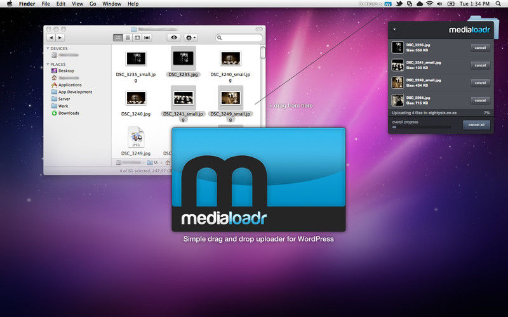Screen dimensions: 508x317
Task: Click DSC_3241_small.jpg thumbnail in medialoadr list
Action: pos(398,65)
